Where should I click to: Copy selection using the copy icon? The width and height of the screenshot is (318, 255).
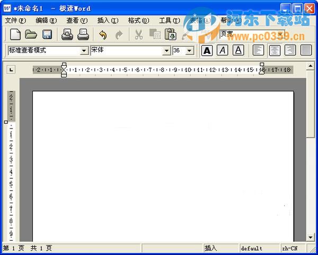click(155, 34)
